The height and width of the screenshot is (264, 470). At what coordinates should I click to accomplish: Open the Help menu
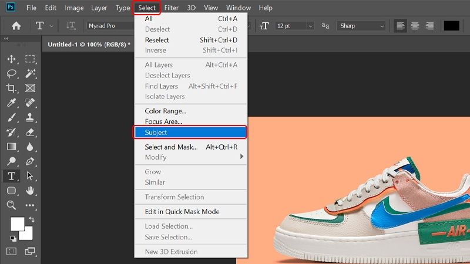point(266,8)
